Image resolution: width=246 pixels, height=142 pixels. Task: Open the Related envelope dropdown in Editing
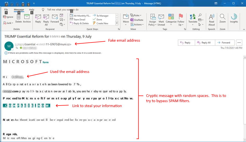pyautogui.click(x=201, y=20)
